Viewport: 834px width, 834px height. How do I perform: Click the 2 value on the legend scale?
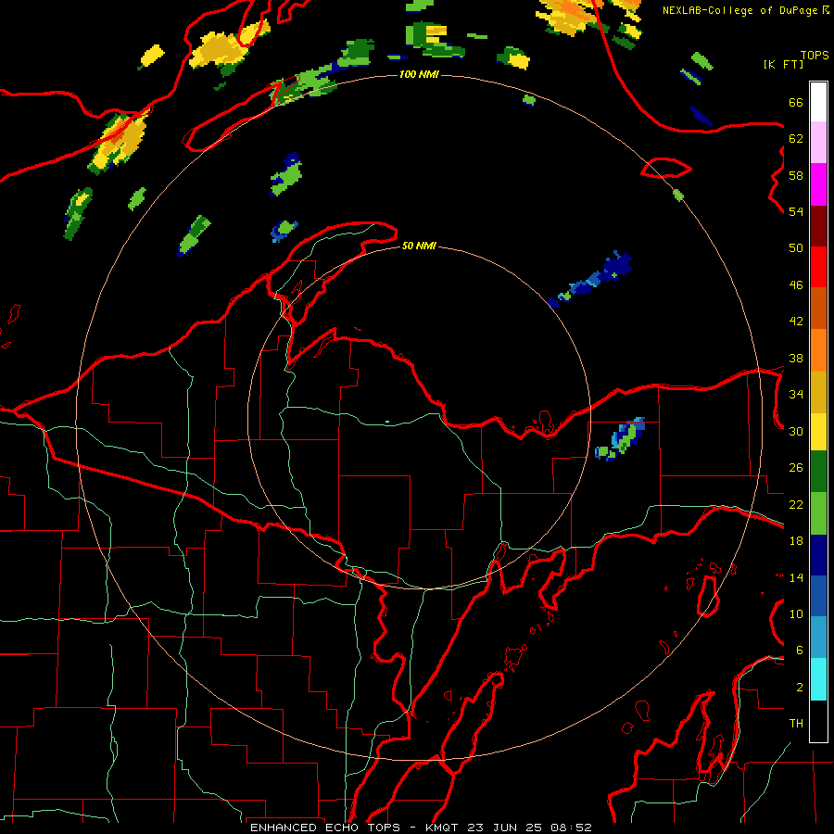[800, 688]
